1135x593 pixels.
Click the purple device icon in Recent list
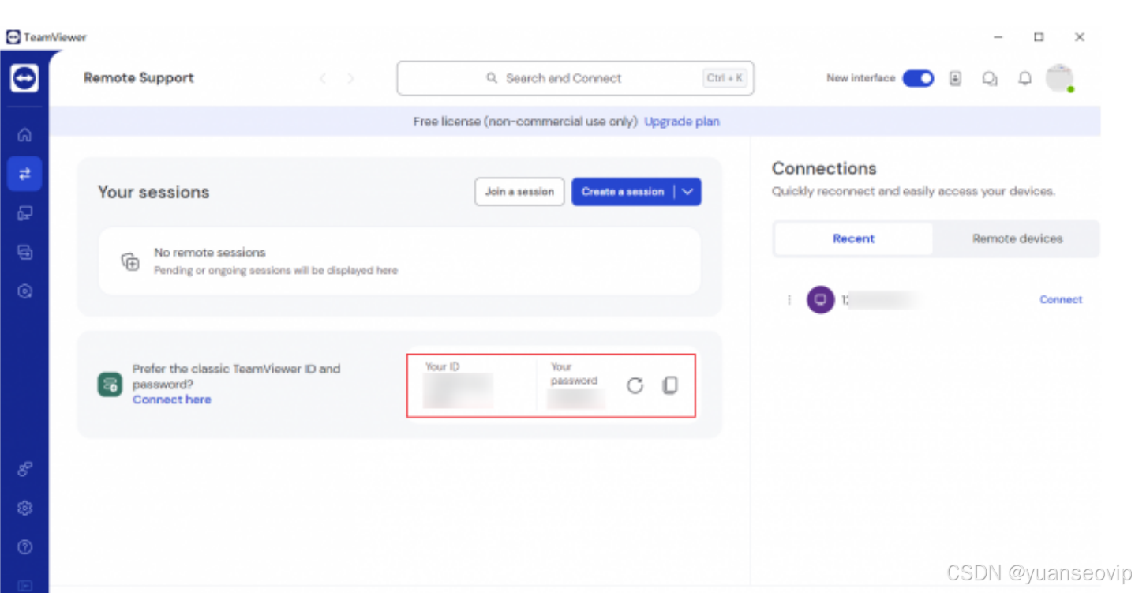pos(820,300)
